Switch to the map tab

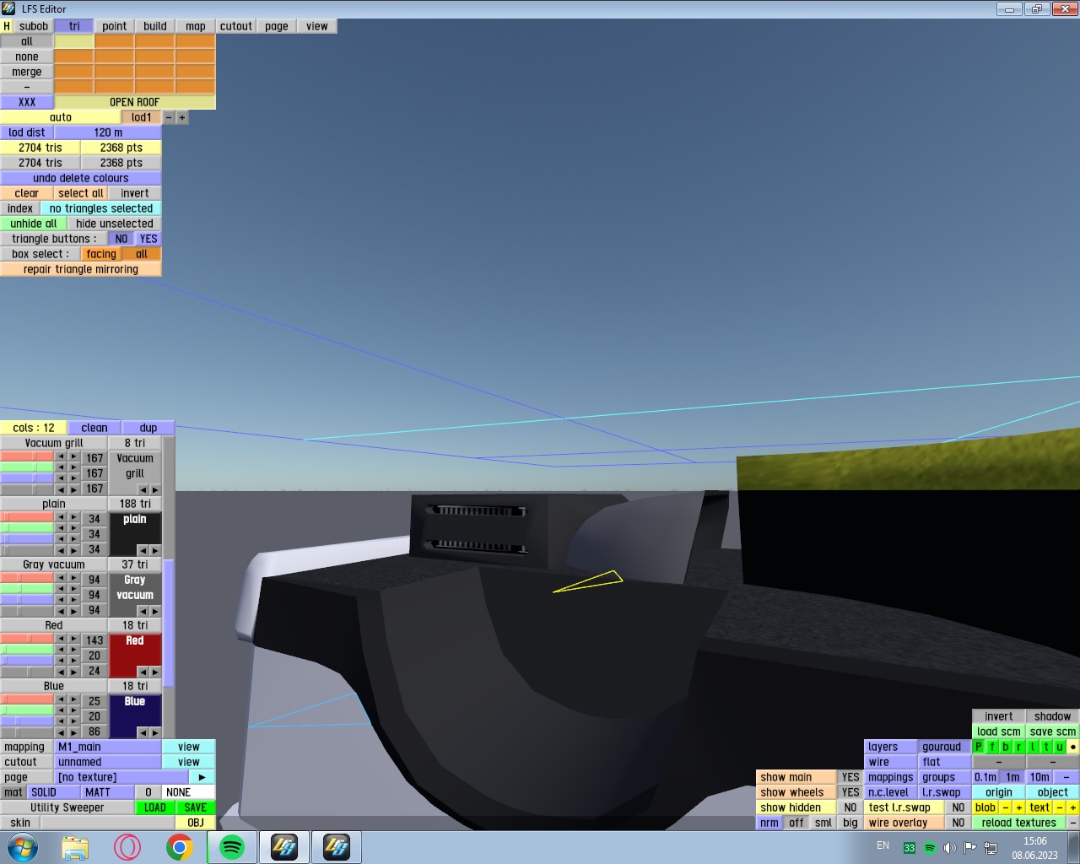pos(196,26)
